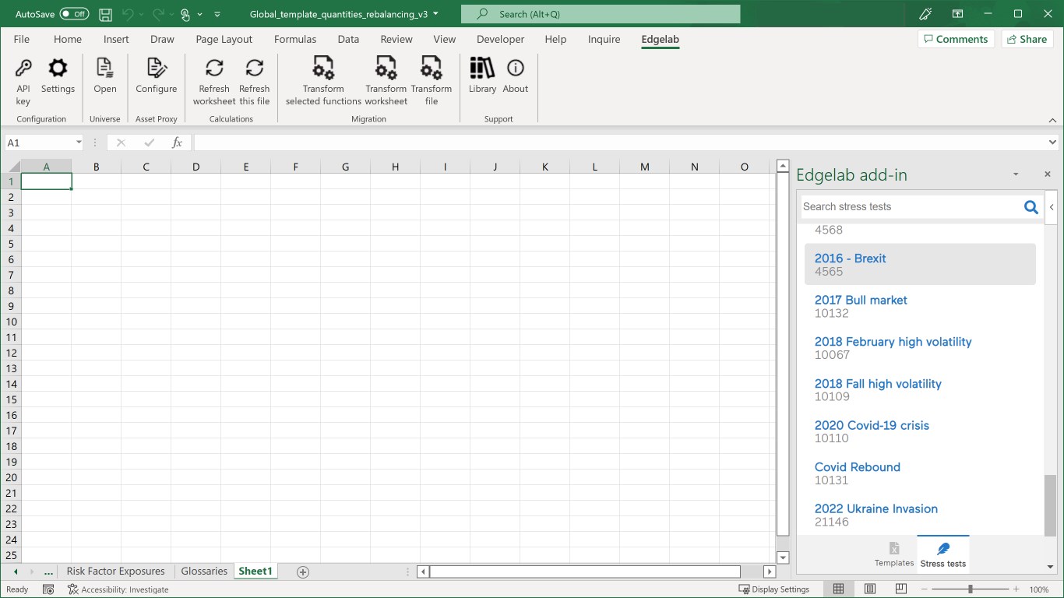Open the Risk Factor Exposures sheet

tap(116, 572)
